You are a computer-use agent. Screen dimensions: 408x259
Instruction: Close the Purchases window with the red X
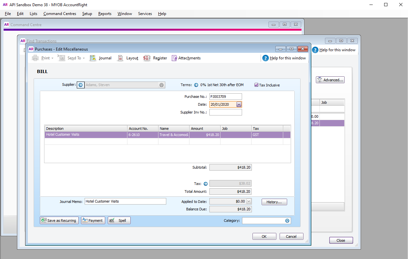(303, 49)
